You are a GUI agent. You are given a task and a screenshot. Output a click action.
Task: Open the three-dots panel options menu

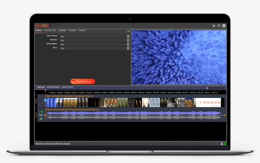128,31
